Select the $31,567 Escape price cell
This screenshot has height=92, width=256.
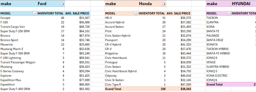coord(77,18)
